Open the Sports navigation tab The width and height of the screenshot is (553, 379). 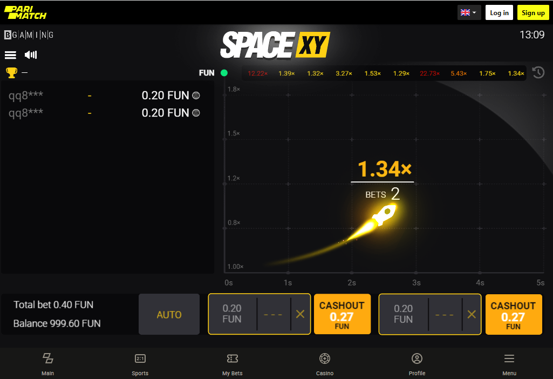click(x=140, y=364)
